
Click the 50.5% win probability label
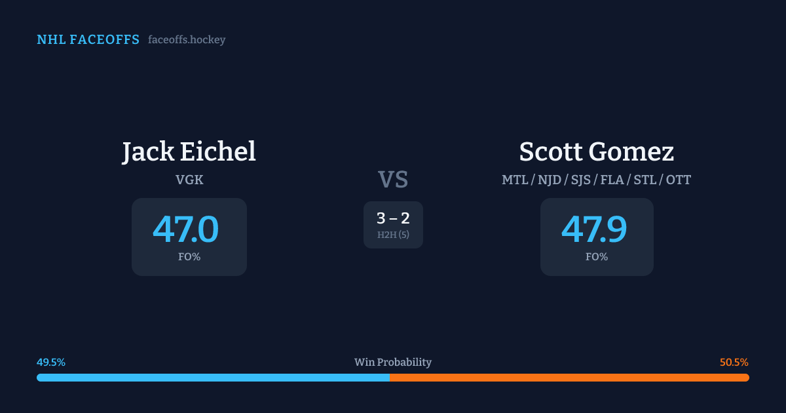point(734,363)
